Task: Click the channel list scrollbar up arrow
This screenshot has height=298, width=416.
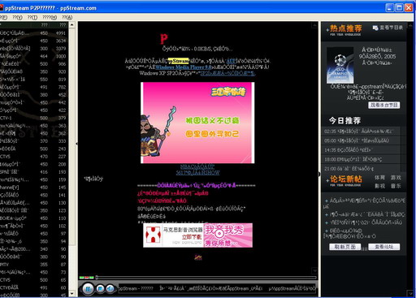Action: click(71, 25)
